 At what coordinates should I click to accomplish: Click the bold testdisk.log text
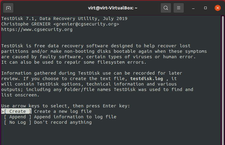(x=147, y=79)
